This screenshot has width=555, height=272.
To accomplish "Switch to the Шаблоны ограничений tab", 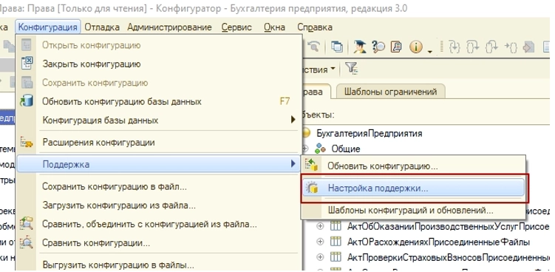I will [390, 92].
